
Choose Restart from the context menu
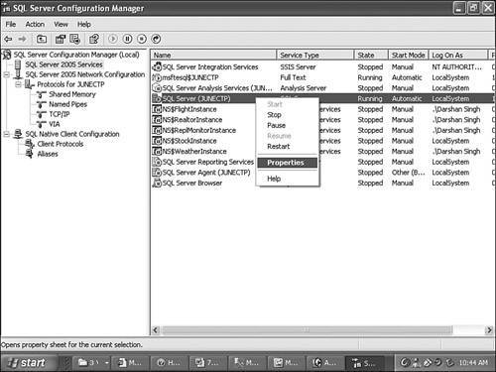coord(287,147)
